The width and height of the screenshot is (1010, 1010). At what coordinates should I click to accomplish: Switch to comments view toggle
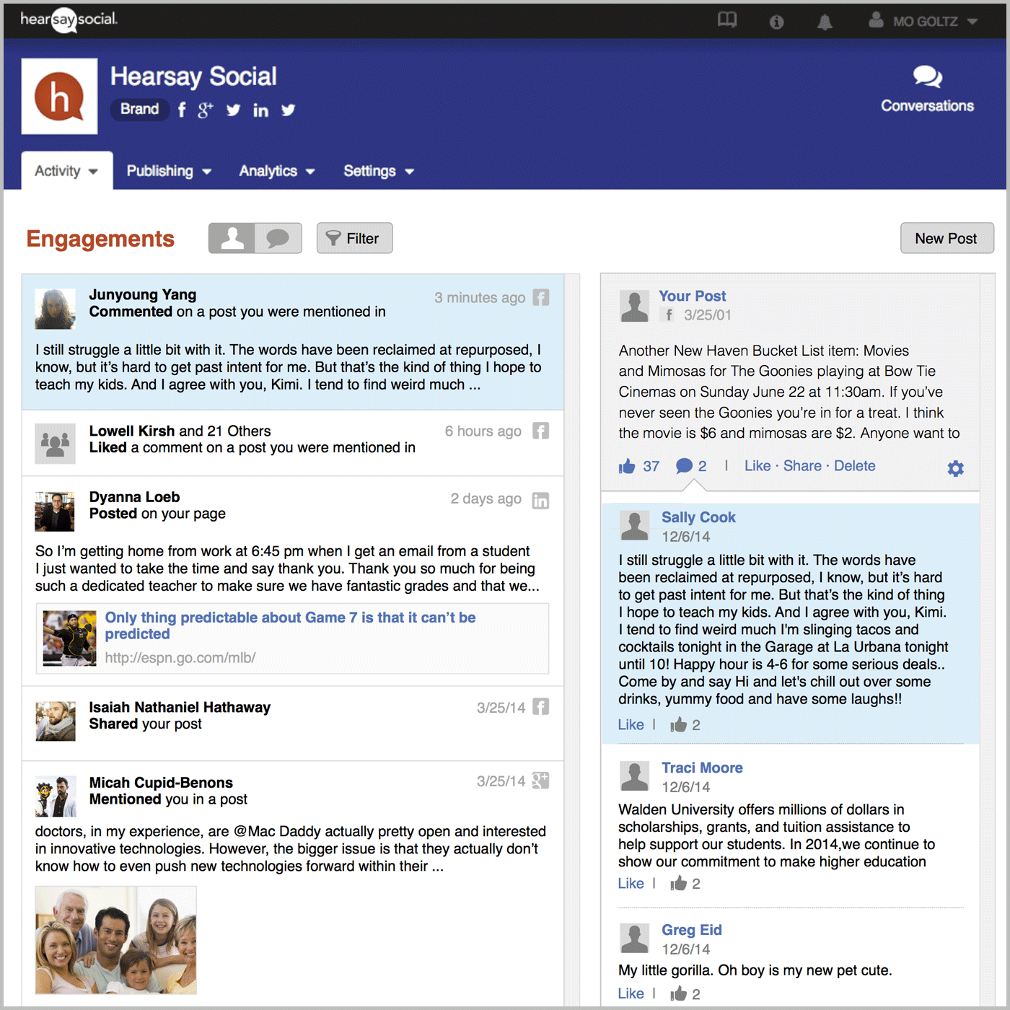coord(278,238)
